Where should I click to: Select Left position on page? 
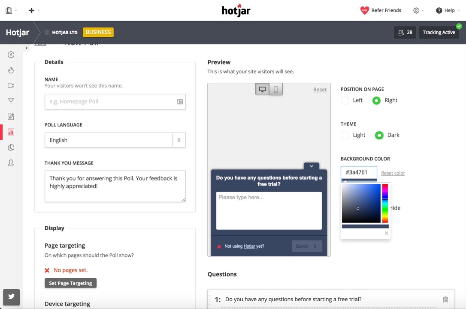pos(345,100)
